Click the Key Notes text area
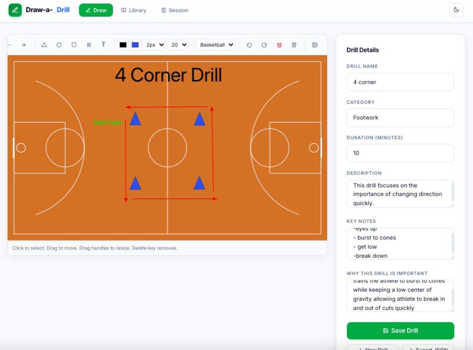Image resolution: width=473 pixels, height=350 pixels. [400, 244]
